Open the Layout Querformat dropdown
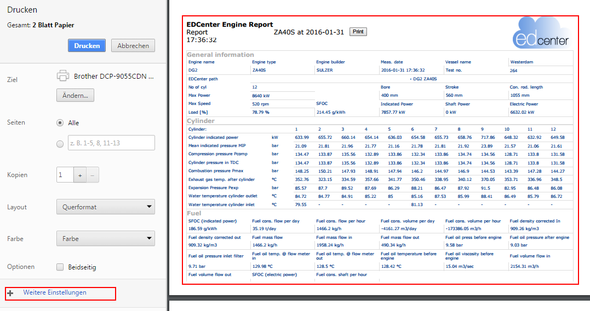This screenshot has width=590, height=311. coord(105,207)
